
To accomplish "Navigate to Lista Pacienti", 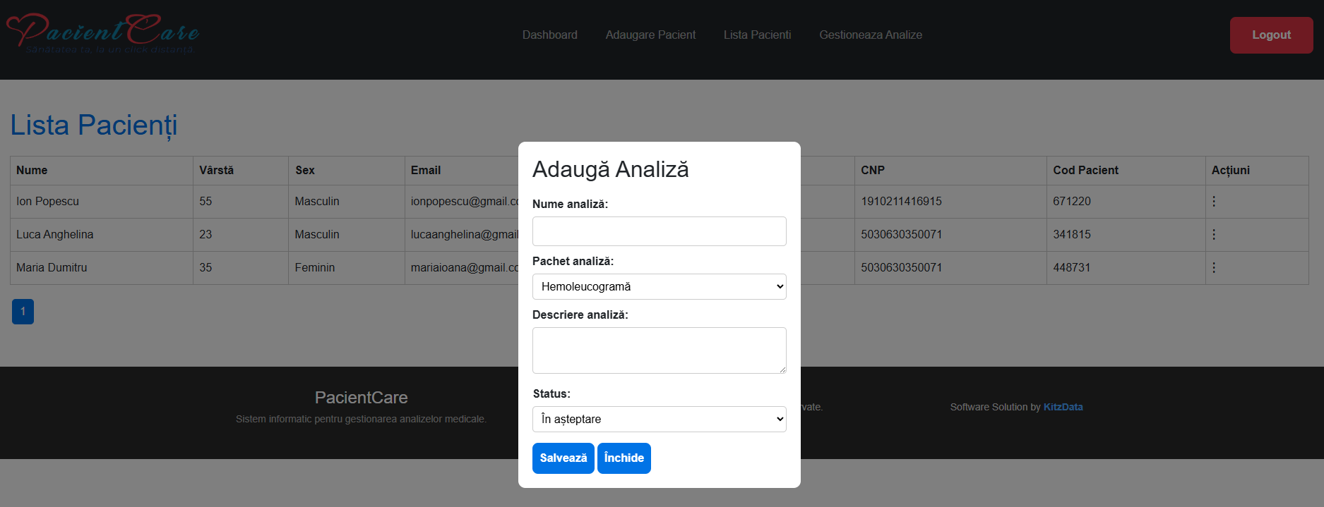I will [757, 35].
